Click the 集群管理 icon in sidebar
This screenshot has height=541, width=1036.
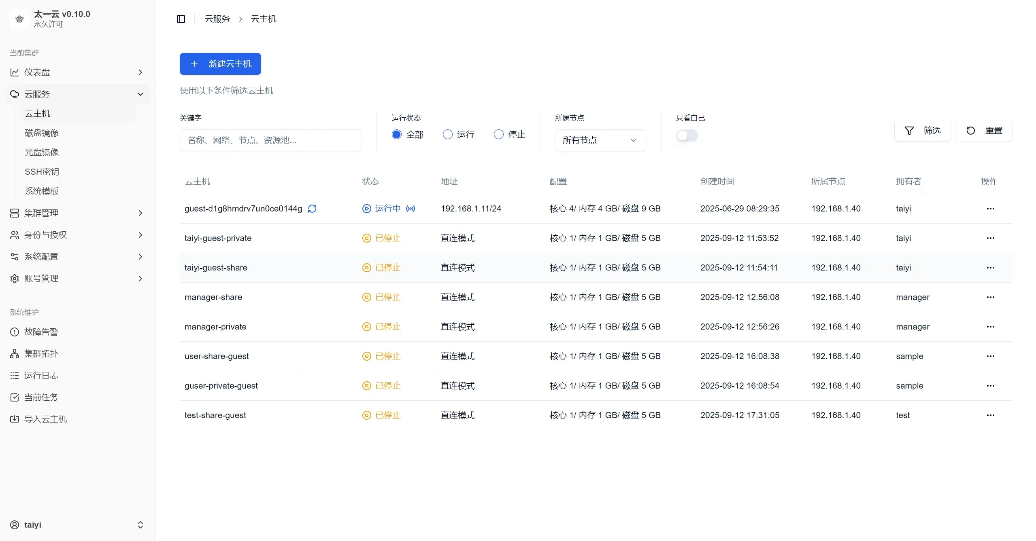click(x=15, y=213)
